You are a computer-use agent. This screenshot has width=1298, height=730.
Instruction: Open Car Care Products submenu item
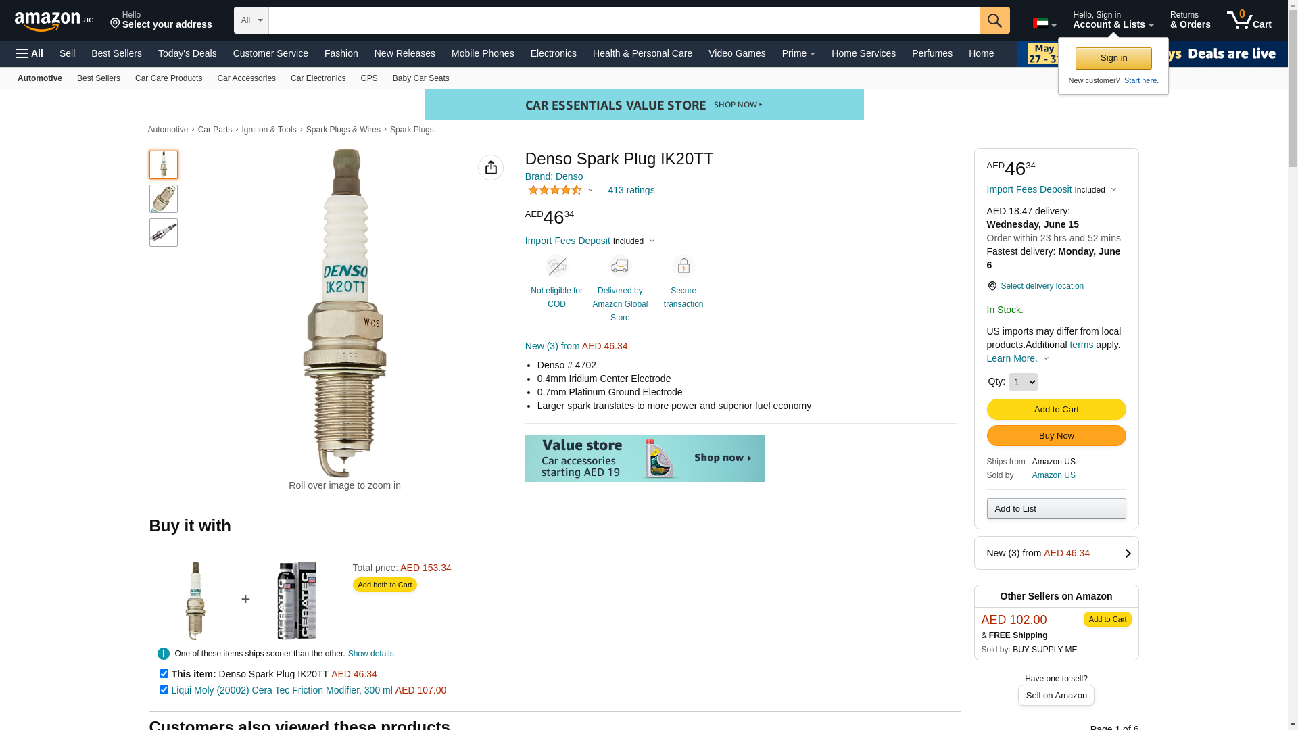tap(168, 78)
